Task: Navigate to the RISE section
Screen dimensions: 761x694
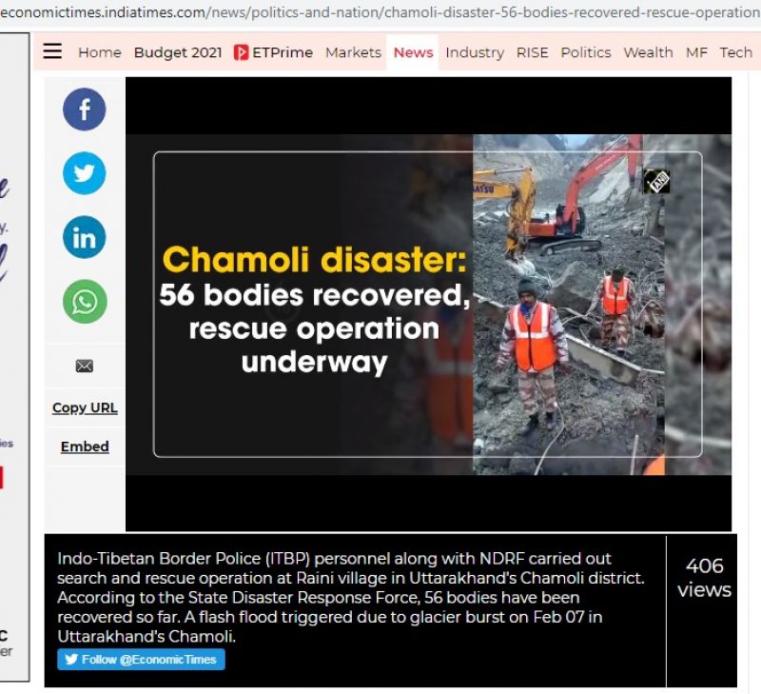Action: (532, 52)
